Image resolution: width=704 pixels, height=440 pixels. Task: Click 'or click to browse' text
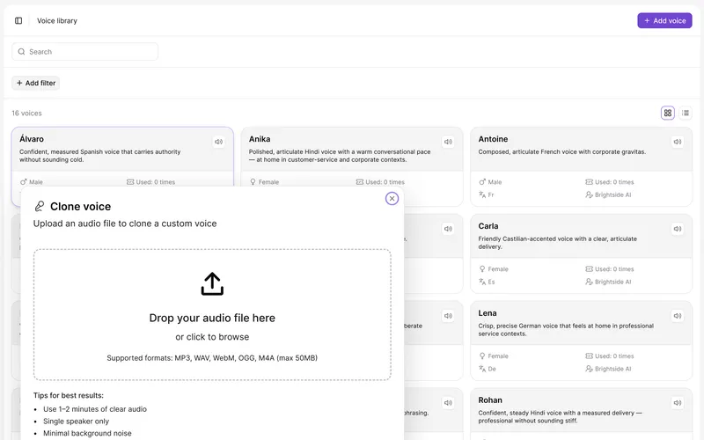click(212, 337)
